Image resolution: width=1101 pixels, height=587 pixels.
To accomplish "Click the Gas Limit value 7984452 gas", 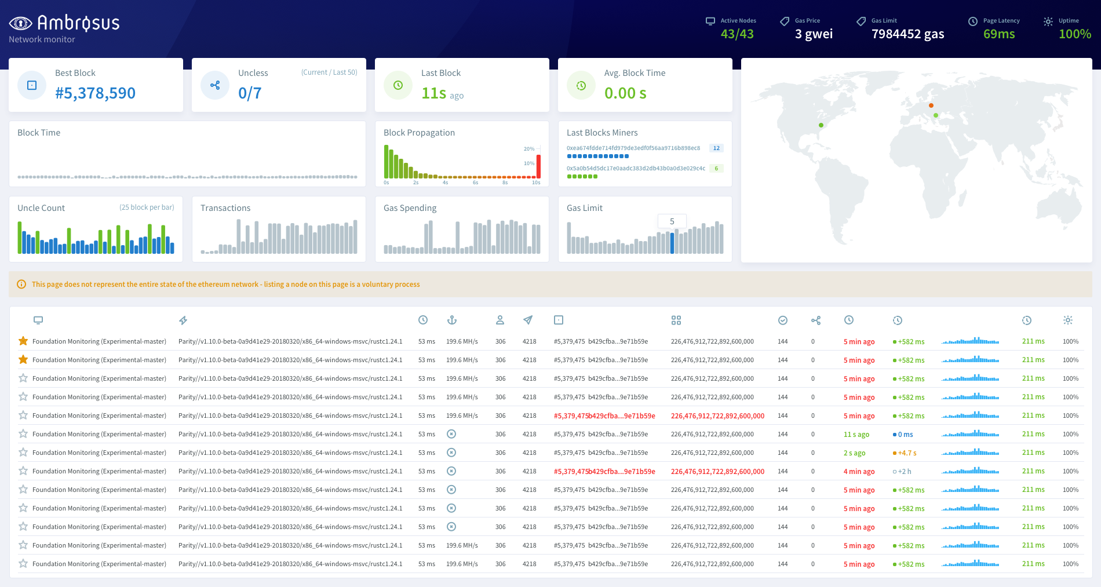I will coord(907,34).
